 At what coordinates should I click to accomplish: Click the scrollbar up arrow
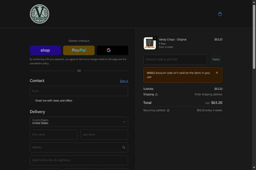254,2
